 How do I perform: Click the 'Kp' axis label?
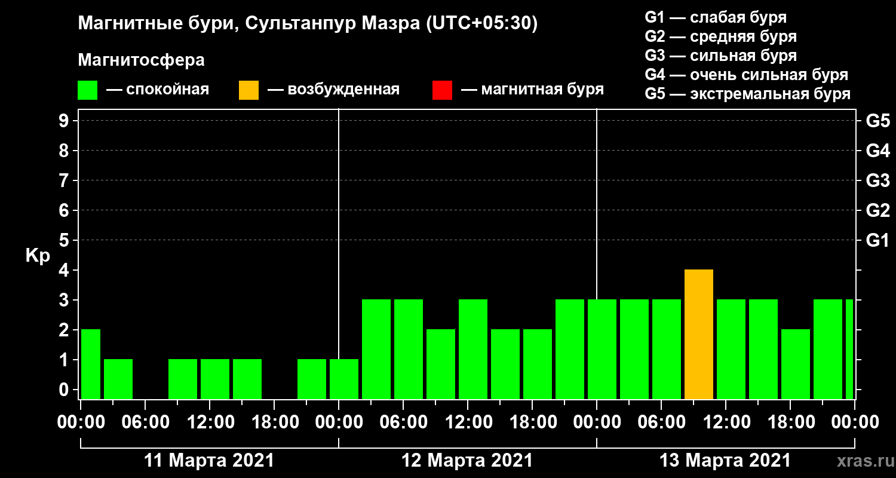[x=38, y=256]
